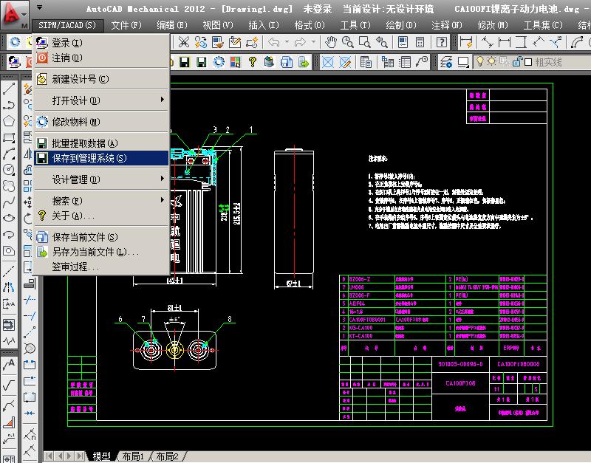Click the Redo arrow
This screenshot has height=463, width=591.
(300, 42)
